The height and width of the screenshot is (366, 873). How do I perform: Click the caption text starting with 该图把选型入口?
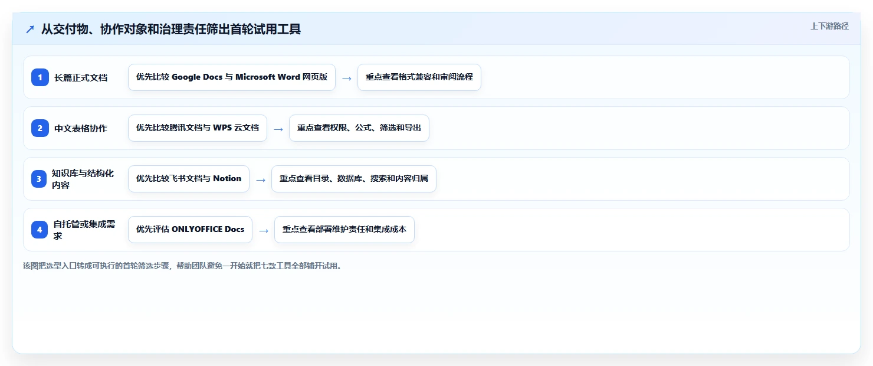(x=182, y=266)
